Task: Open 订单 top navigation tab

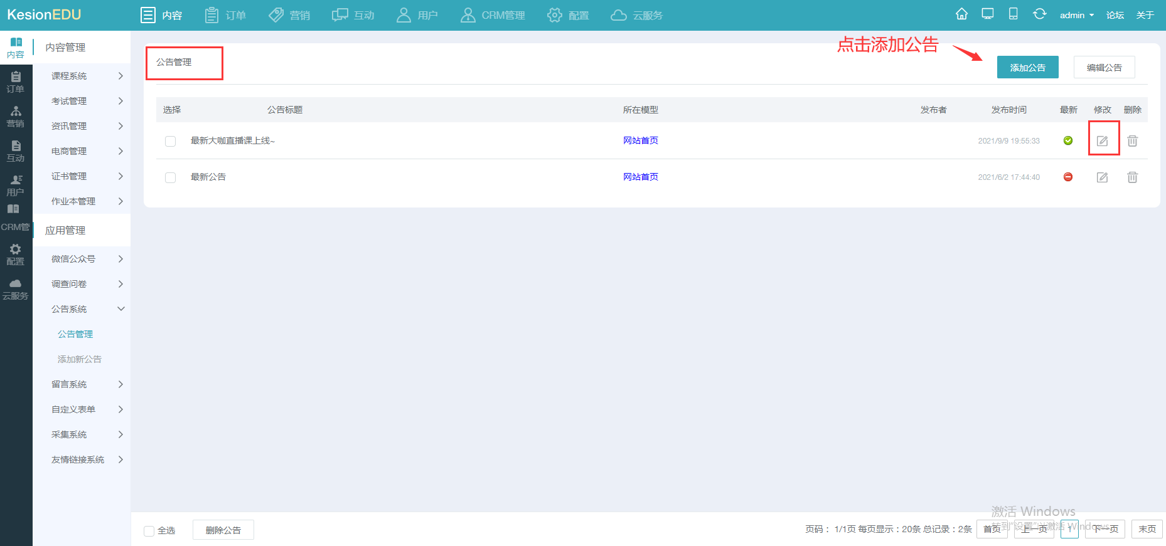Action: click(x=225, y=15)
